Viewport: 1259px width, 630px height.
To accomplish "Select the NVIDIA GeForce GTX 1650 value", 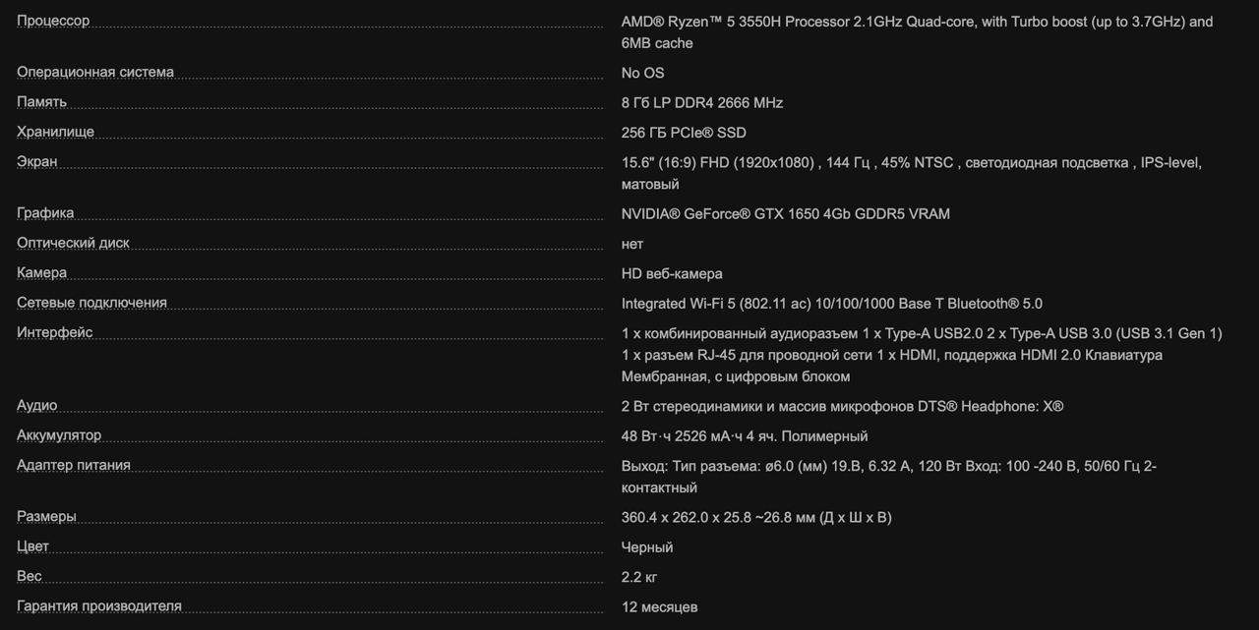I will (x=786, y=213).
